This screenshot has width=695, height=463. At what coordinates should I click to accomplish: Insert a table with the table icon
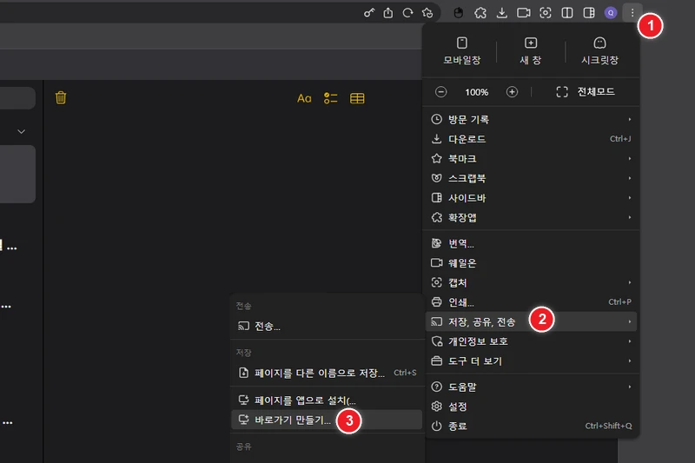point(357,98)
